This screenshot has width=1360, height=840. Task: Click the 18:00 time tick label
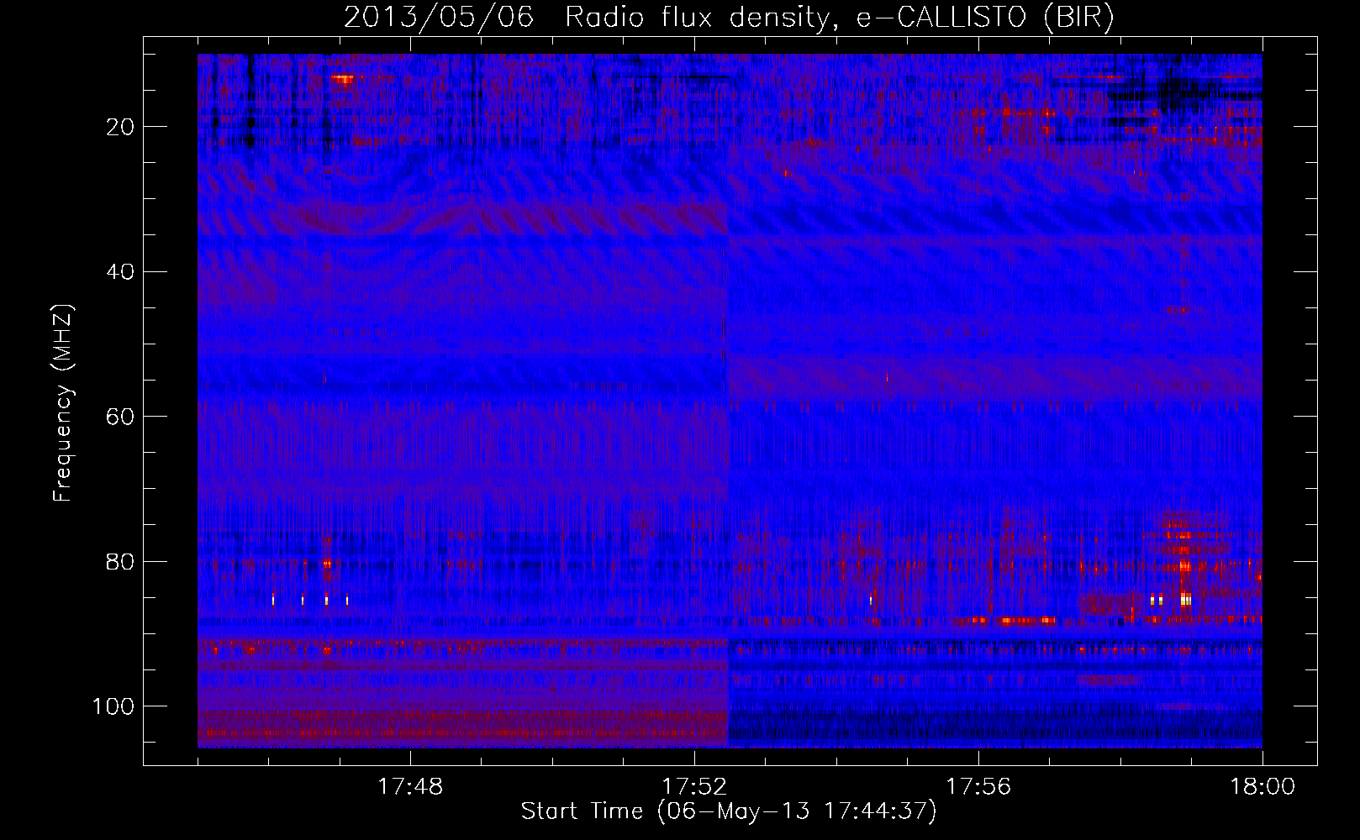pyautogui.click(x=1262, y=787)
